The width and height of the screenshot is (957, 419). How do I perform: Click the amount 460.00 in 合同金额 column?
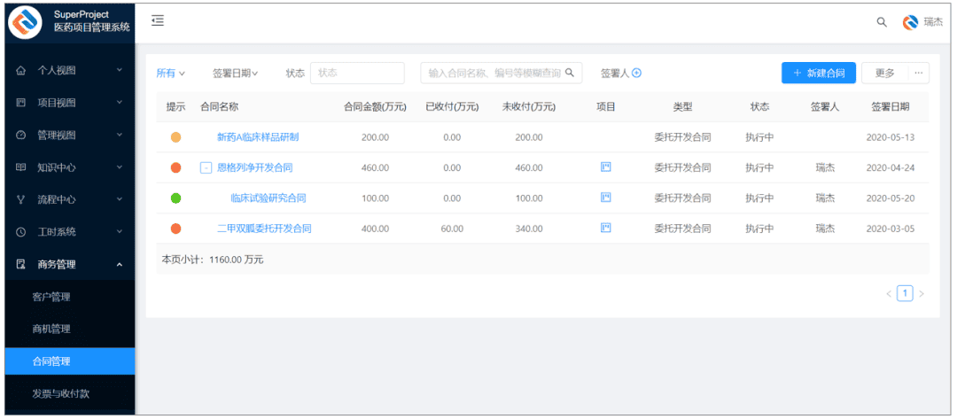coord(375,167)
